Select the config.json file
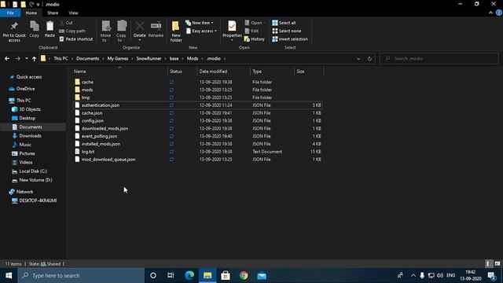The width and height of the screenshot is (503, 283). tap(198, 120)
